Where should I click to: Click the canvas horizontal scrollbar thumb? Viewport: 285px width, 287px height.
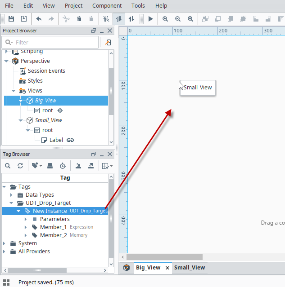pyautogui.click(x=164, y=257)
